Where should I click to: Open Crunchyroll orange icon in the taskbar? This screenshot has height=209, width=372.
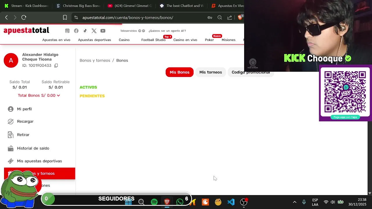tap(205, 202)
